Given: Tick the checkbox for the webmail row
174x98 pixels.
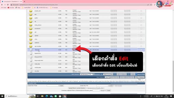Looking at the screenshot, I should [141, 43].
